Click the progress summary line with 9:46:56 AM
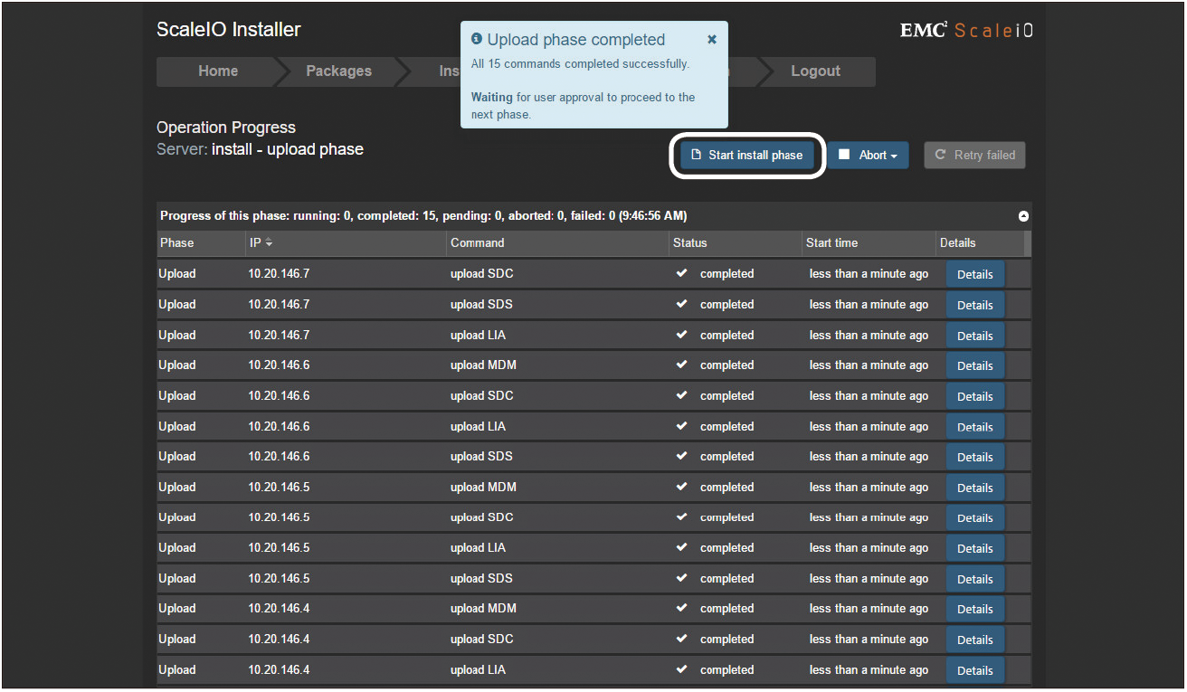The image size is (1187, 692). (423, 216)
